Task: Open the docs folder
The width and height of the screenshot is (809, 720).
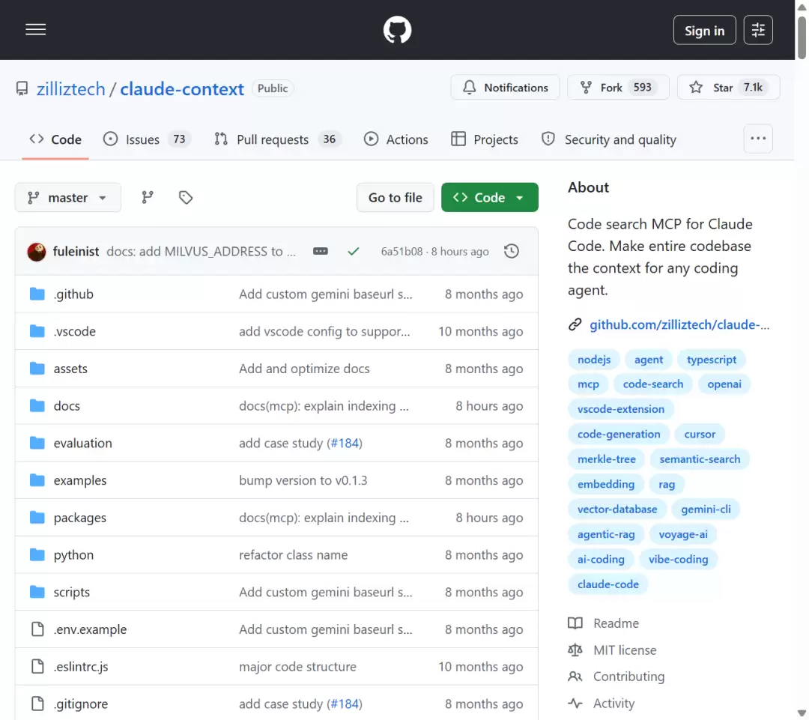Action: pos(67,405)
